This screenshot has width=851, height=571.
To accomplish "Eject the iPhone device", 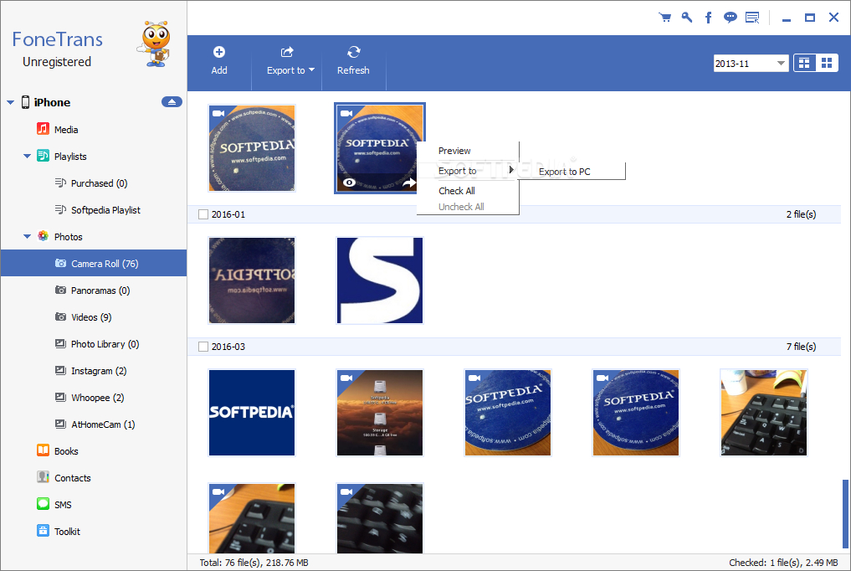I will point(172,102).
